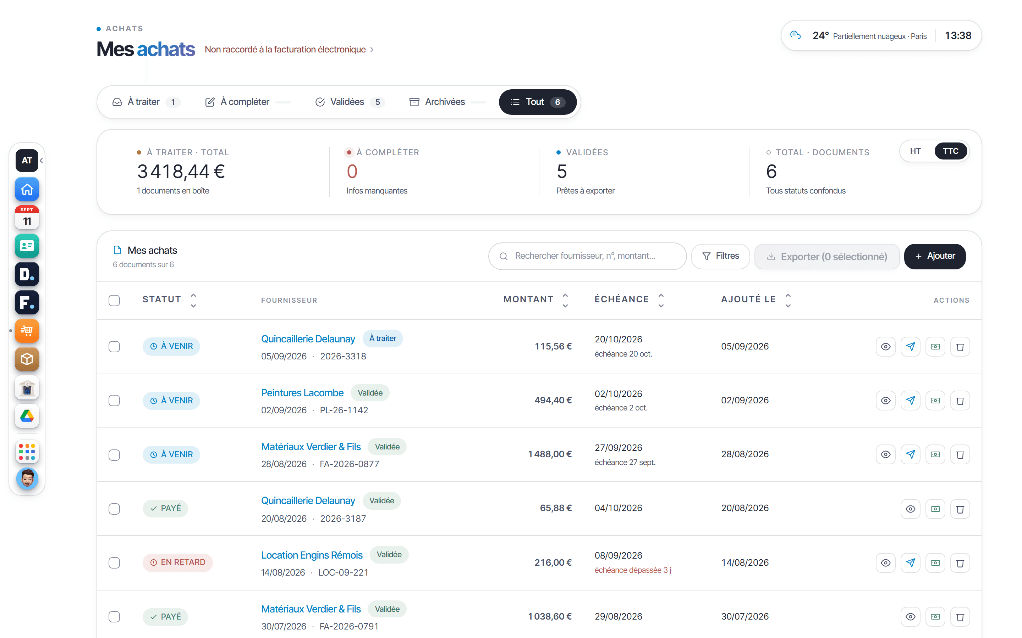Sort table by Ajouté le column

tap(756, 300)
